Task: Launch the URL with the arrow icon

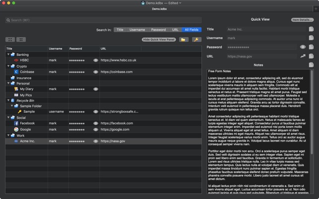Action: 303,56
